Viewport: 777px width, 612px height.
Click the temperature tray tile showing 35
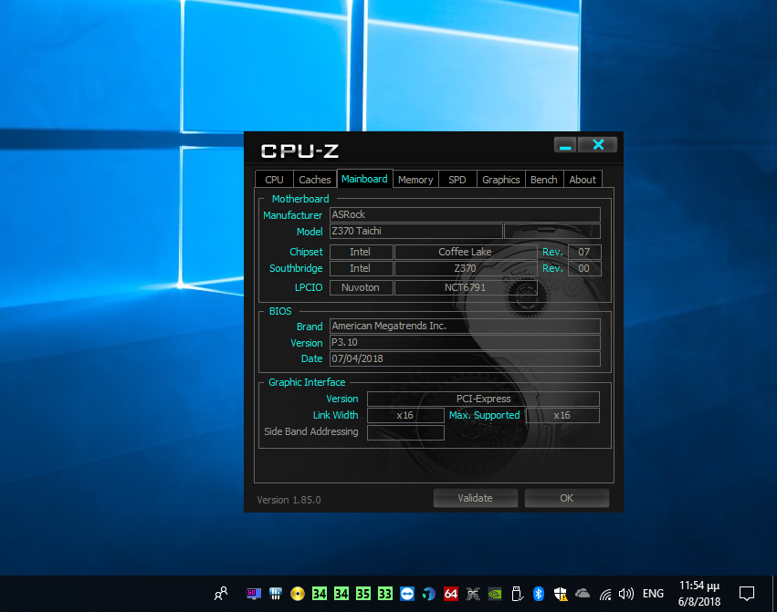pos(363,593)
